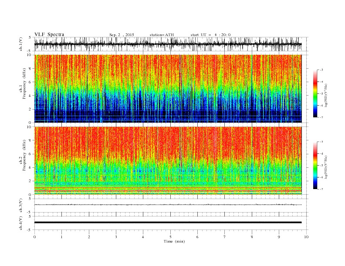
Task: Click the lower color scale bar beside ch.2 spectrogram
Action: (x=315, y=165)
